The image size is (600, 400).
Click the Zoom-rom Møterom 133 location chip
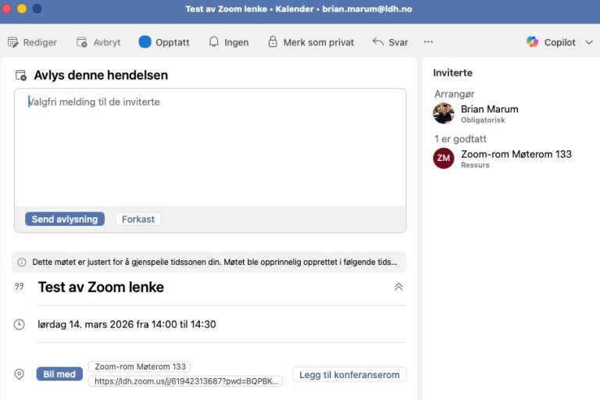(140, 366)
